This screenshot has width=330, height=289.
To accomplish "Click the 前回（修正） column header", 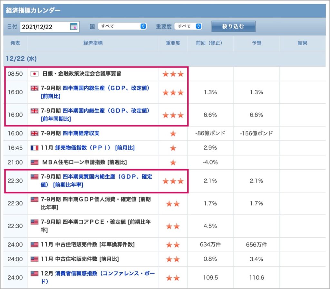I will pyautogui.click(x=210, y=43).
